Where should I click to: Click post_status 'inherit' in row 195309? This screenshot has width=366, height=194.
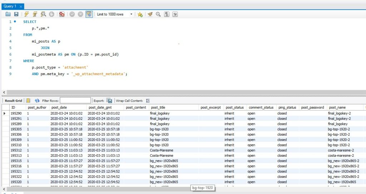pyautogui.click(x=229, y=140)
